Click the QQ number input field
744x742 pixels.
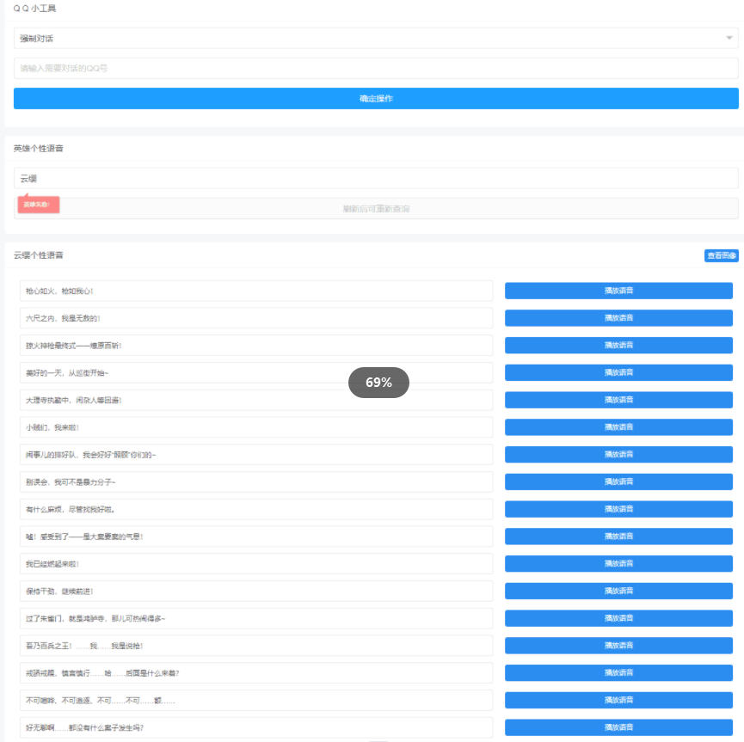tap(375, 68)
